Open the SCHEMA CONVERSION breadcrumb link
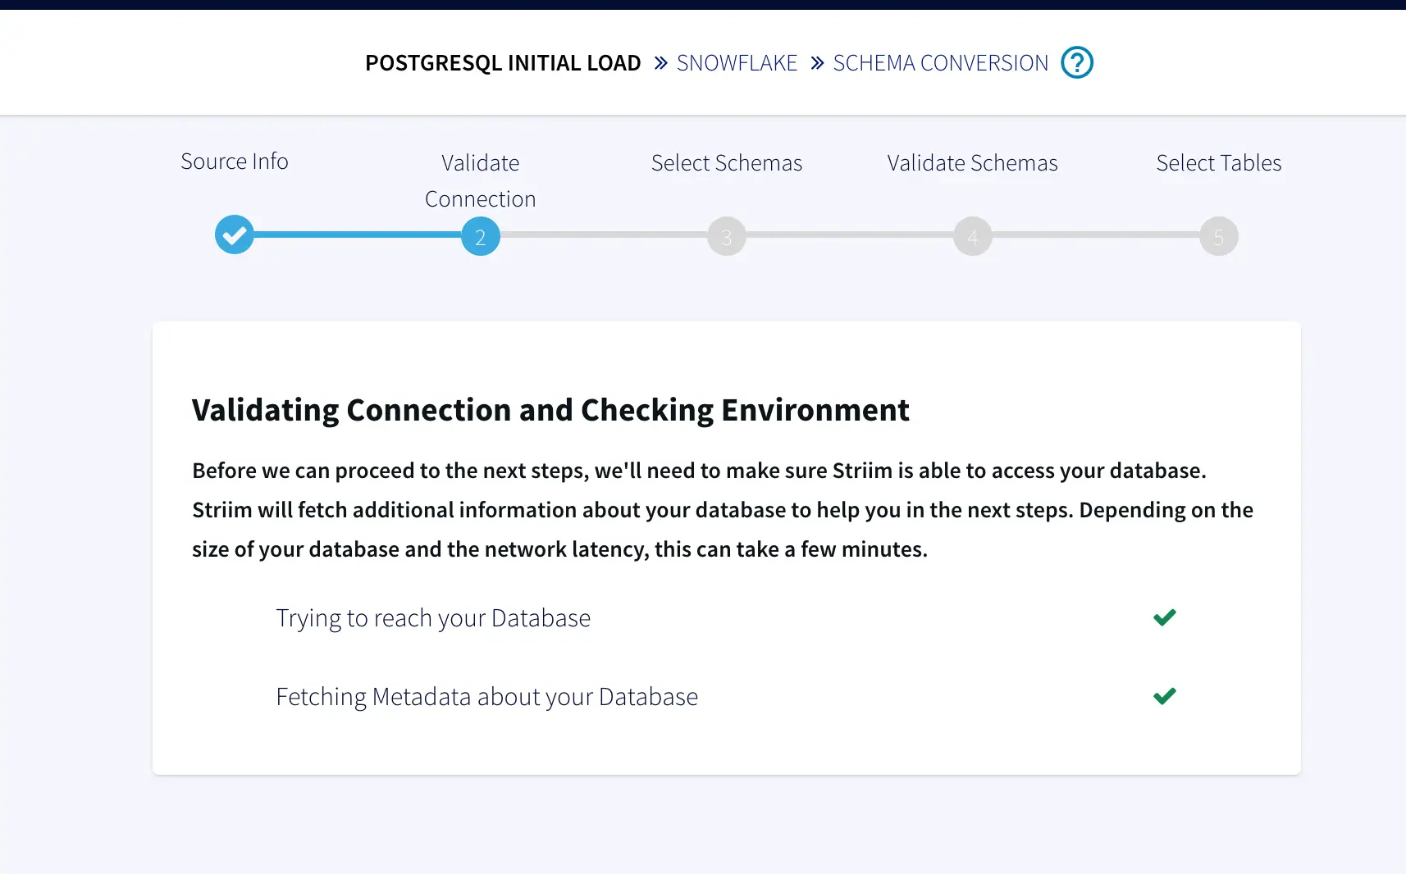 coord(940,63)
